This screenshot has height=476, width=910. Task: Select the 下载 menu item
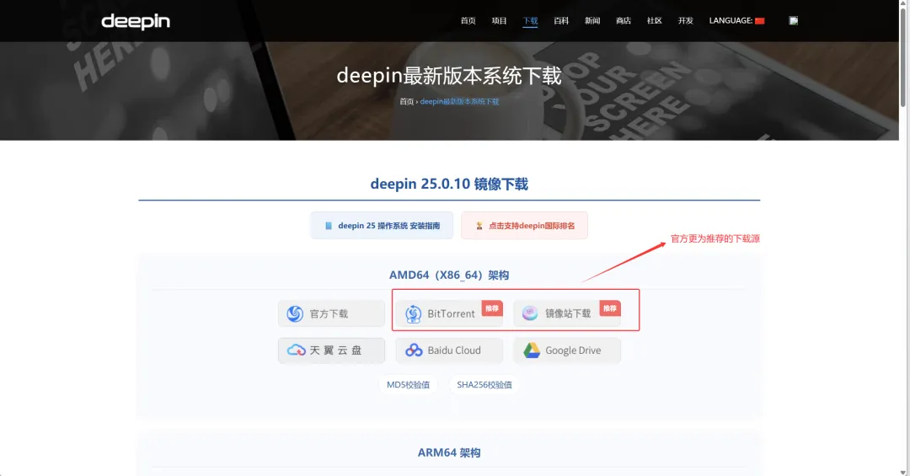tap(531, 21)
